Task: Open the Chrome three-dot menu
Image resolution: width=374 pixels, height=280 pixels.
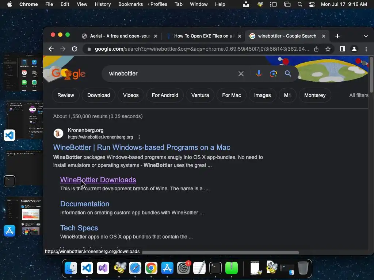Action: click(x=366, y=49)
